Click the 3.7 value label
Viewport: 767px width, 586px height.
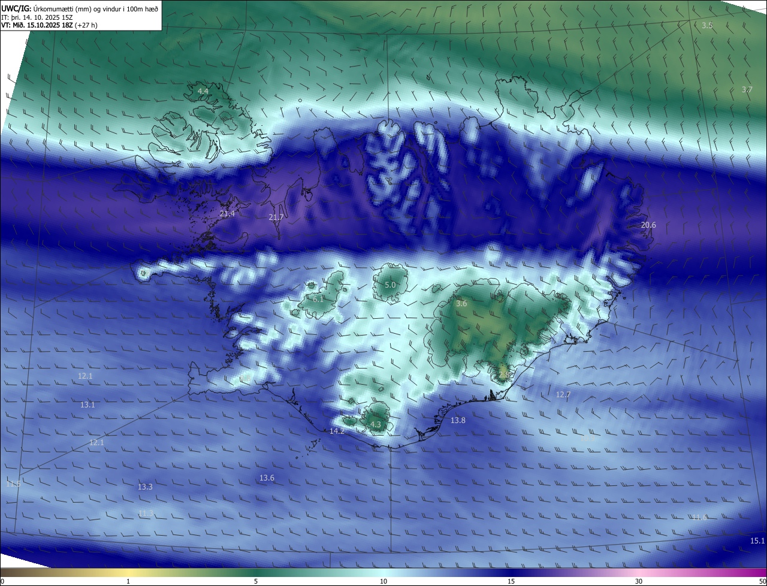747,89
